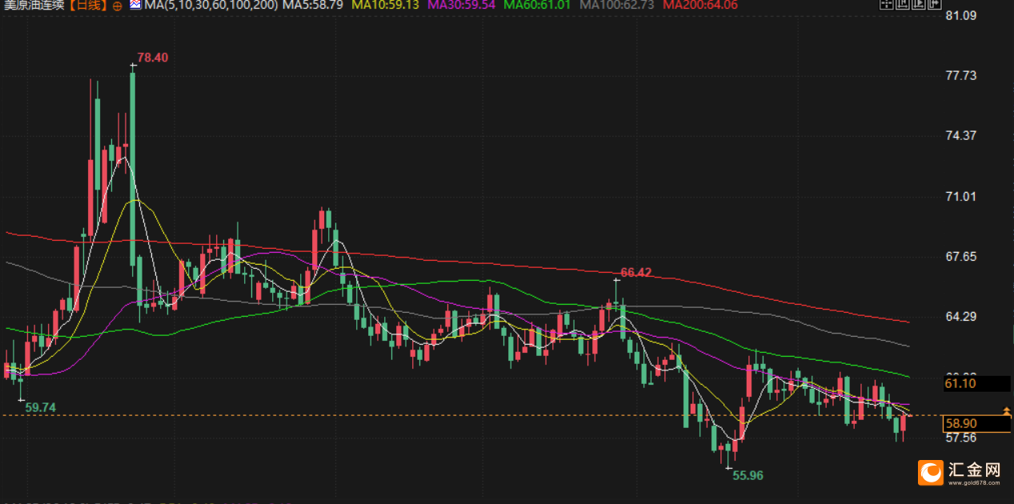The image size is (1014, 504).
Task: Click the magenta MA30:59.54 value
Action: [x=462, y=5]
